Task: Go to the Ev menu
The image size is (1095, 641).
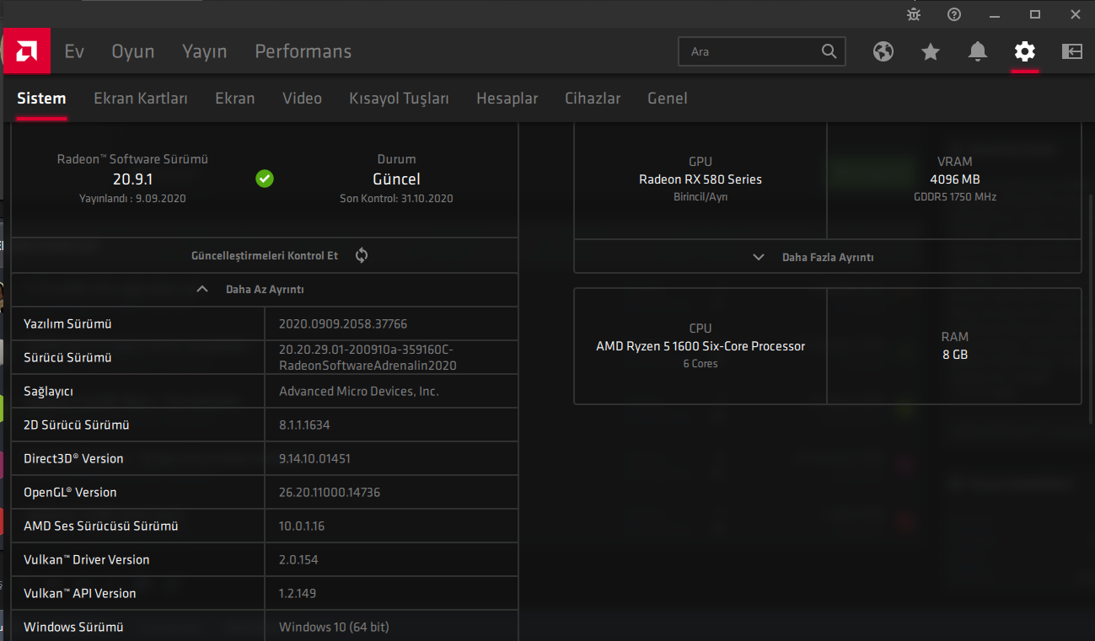Action: click(x=74, y=51)
